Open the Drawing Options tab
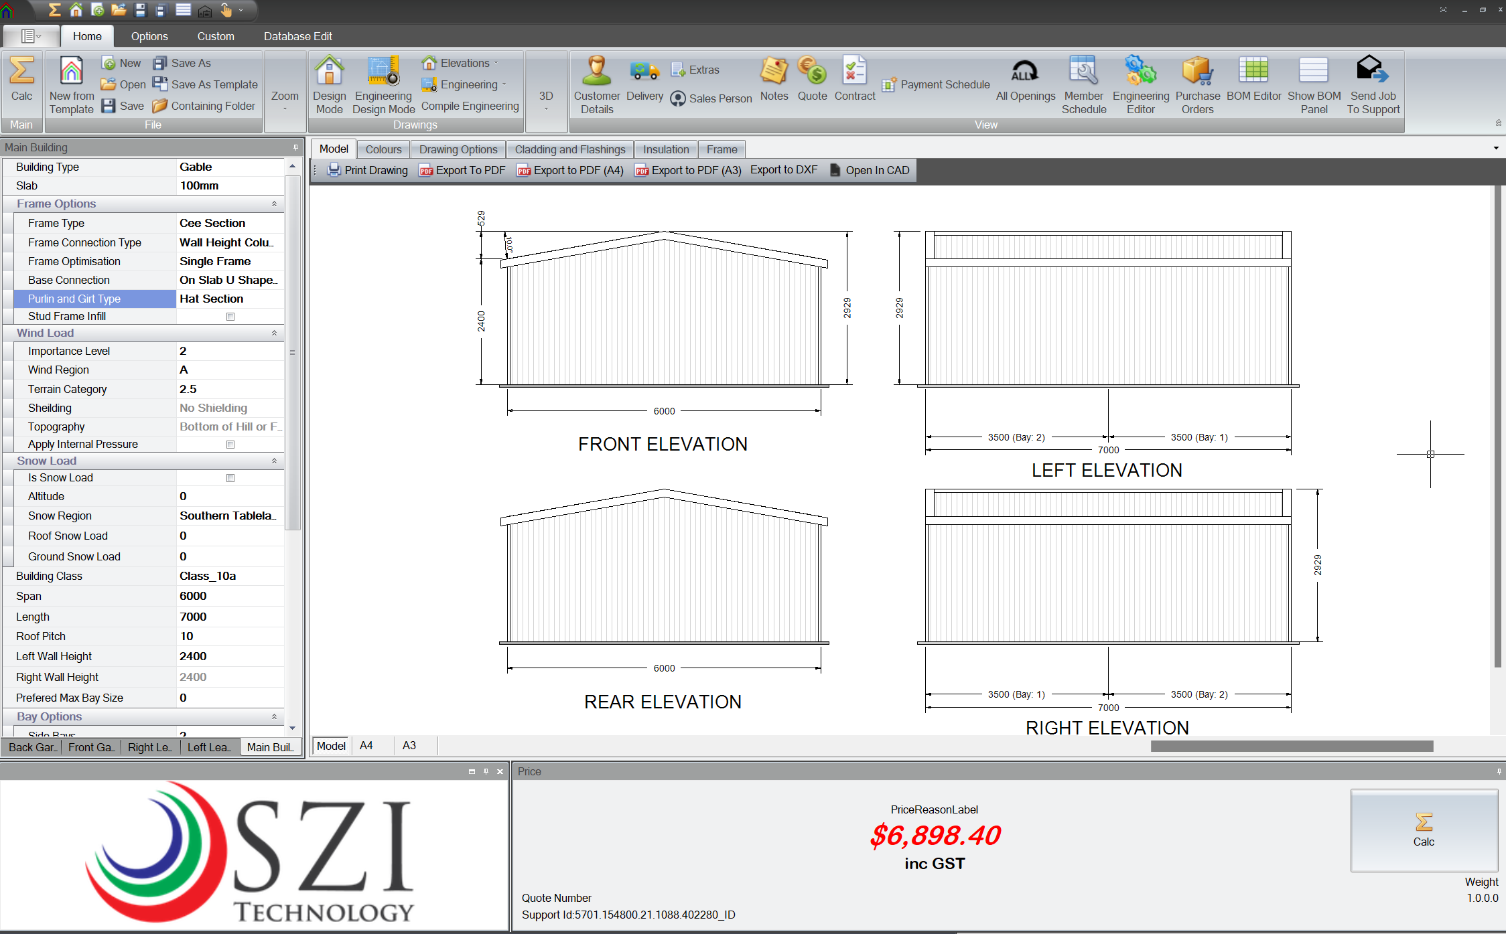 pyautogui.click(x=458, y=149)
